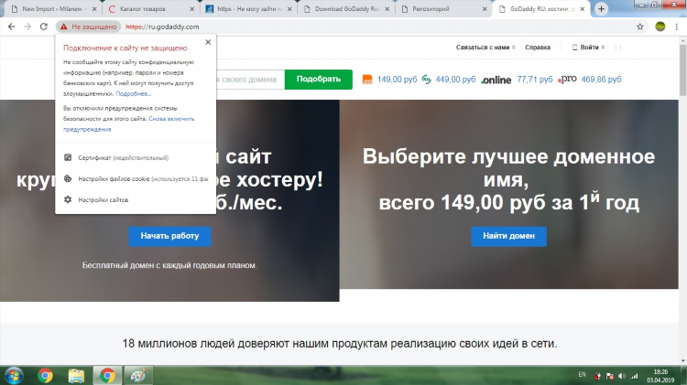Image resolution: width=687 pixels, height=385 pixels.
Task: Open cookie file settings entry
Action: 136,178
